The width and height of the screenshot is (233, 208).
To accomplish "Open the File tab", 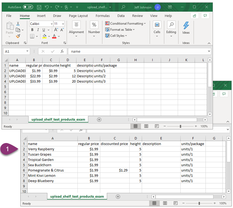I will click(x=9, y=16).
